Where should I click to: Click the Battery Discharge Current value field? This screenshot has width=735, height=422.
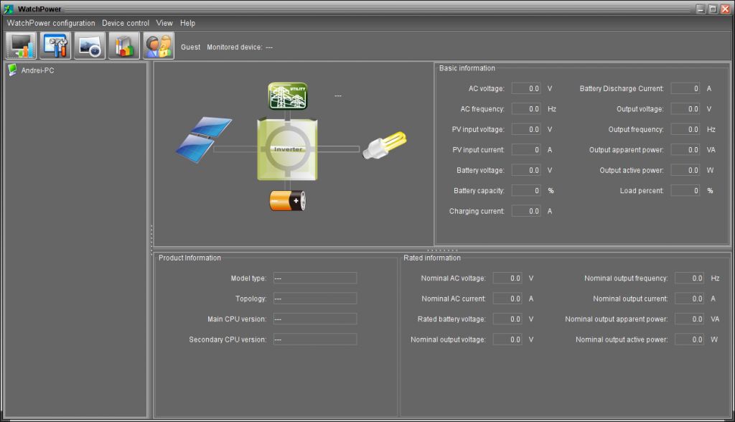point(685,88)
